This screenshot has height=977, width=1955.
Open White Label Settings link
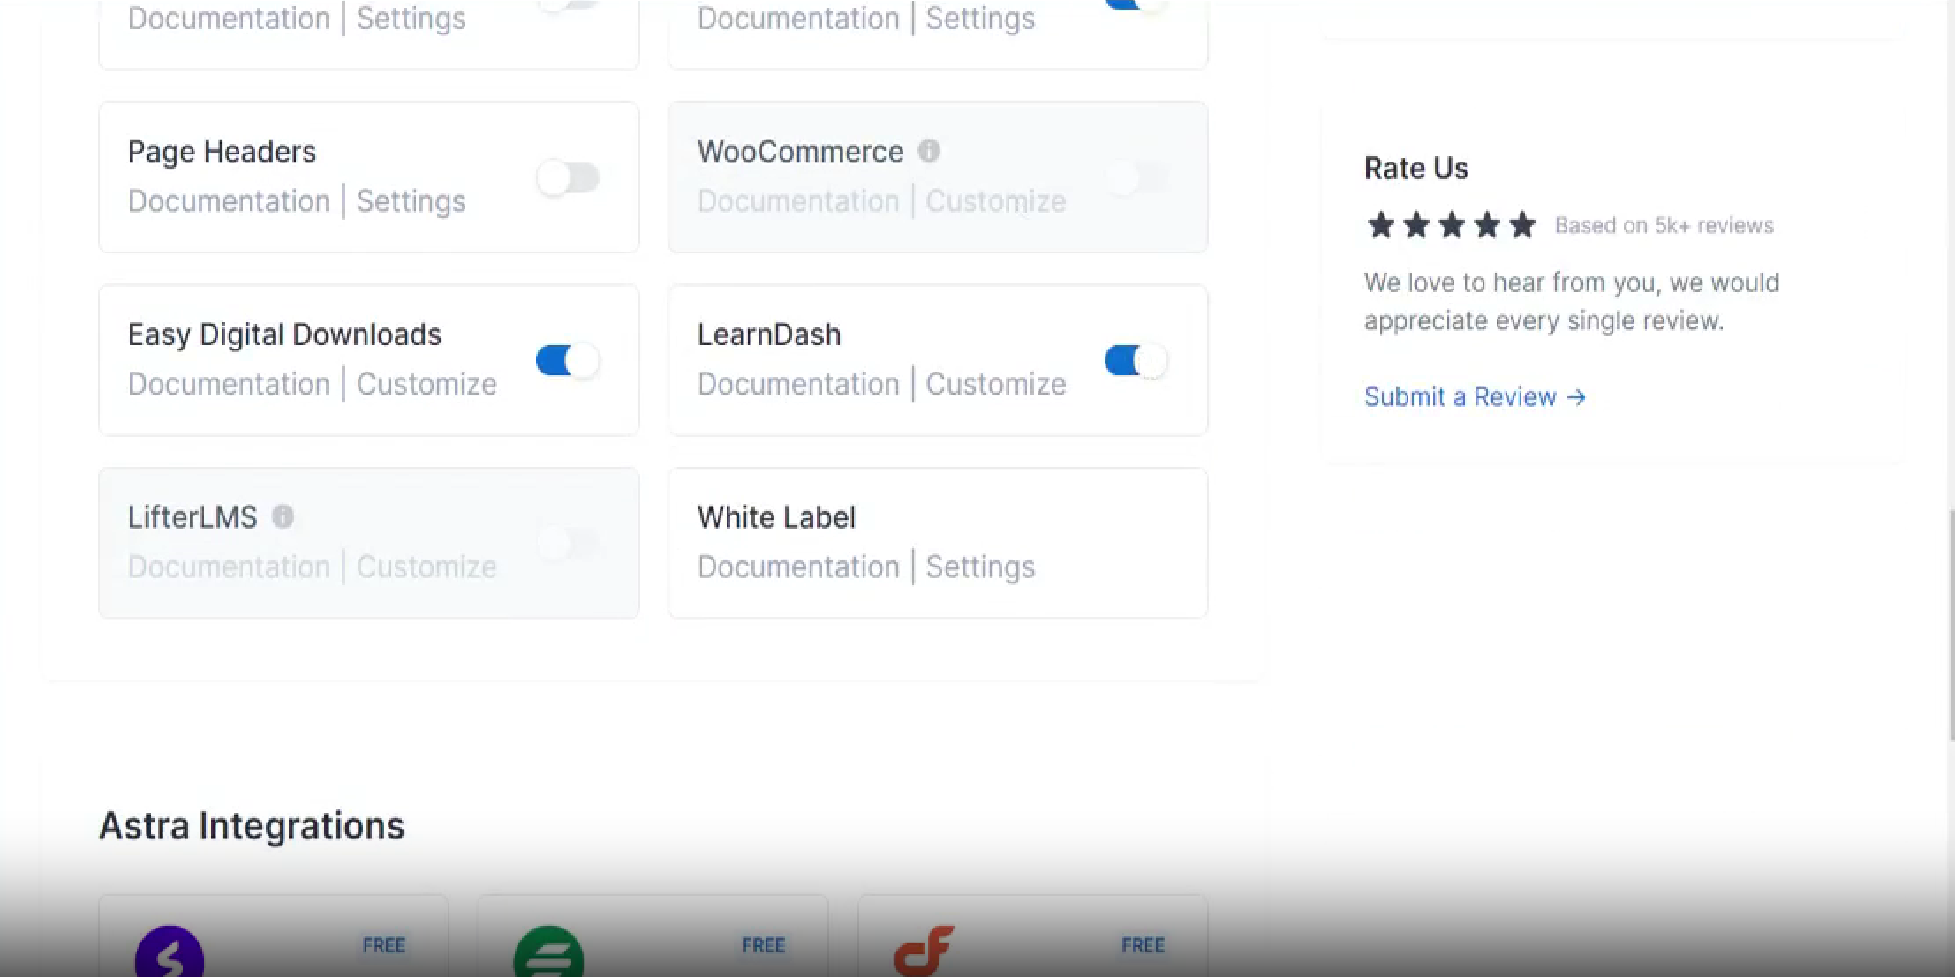[980, 567]
